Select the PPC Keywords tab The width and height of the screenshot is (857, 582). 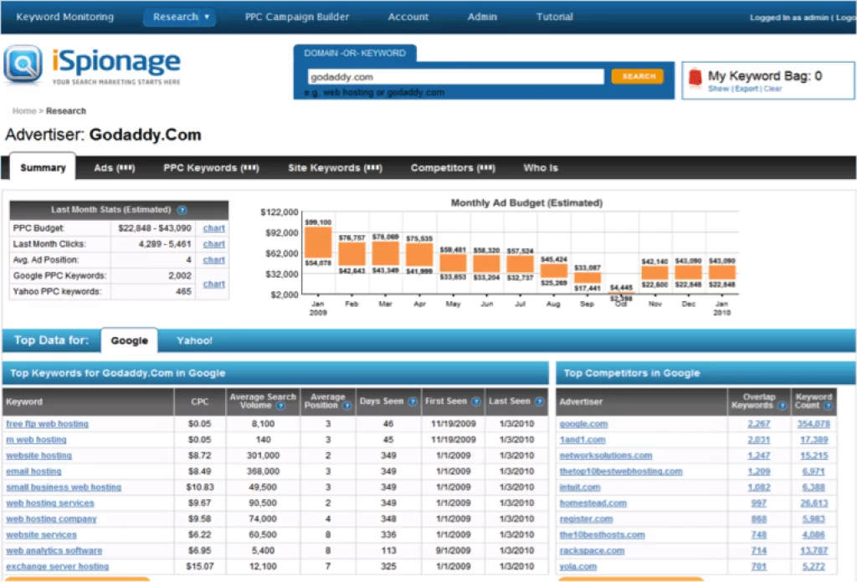[x=211, y=167]
